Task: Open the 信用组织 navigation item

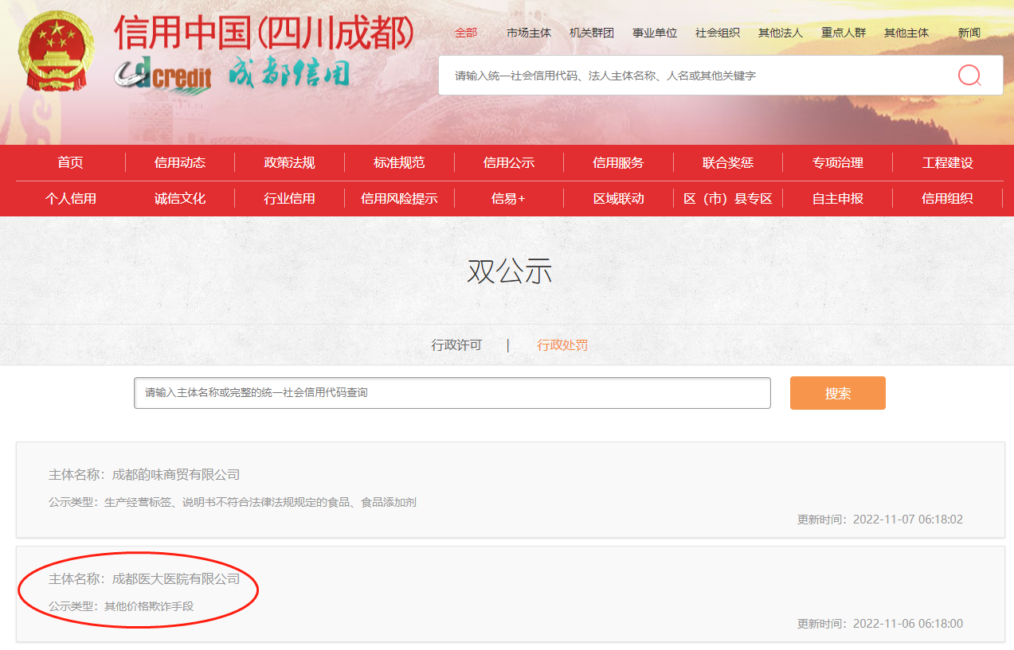Action: pyautogui.click(x=948, y=198)
